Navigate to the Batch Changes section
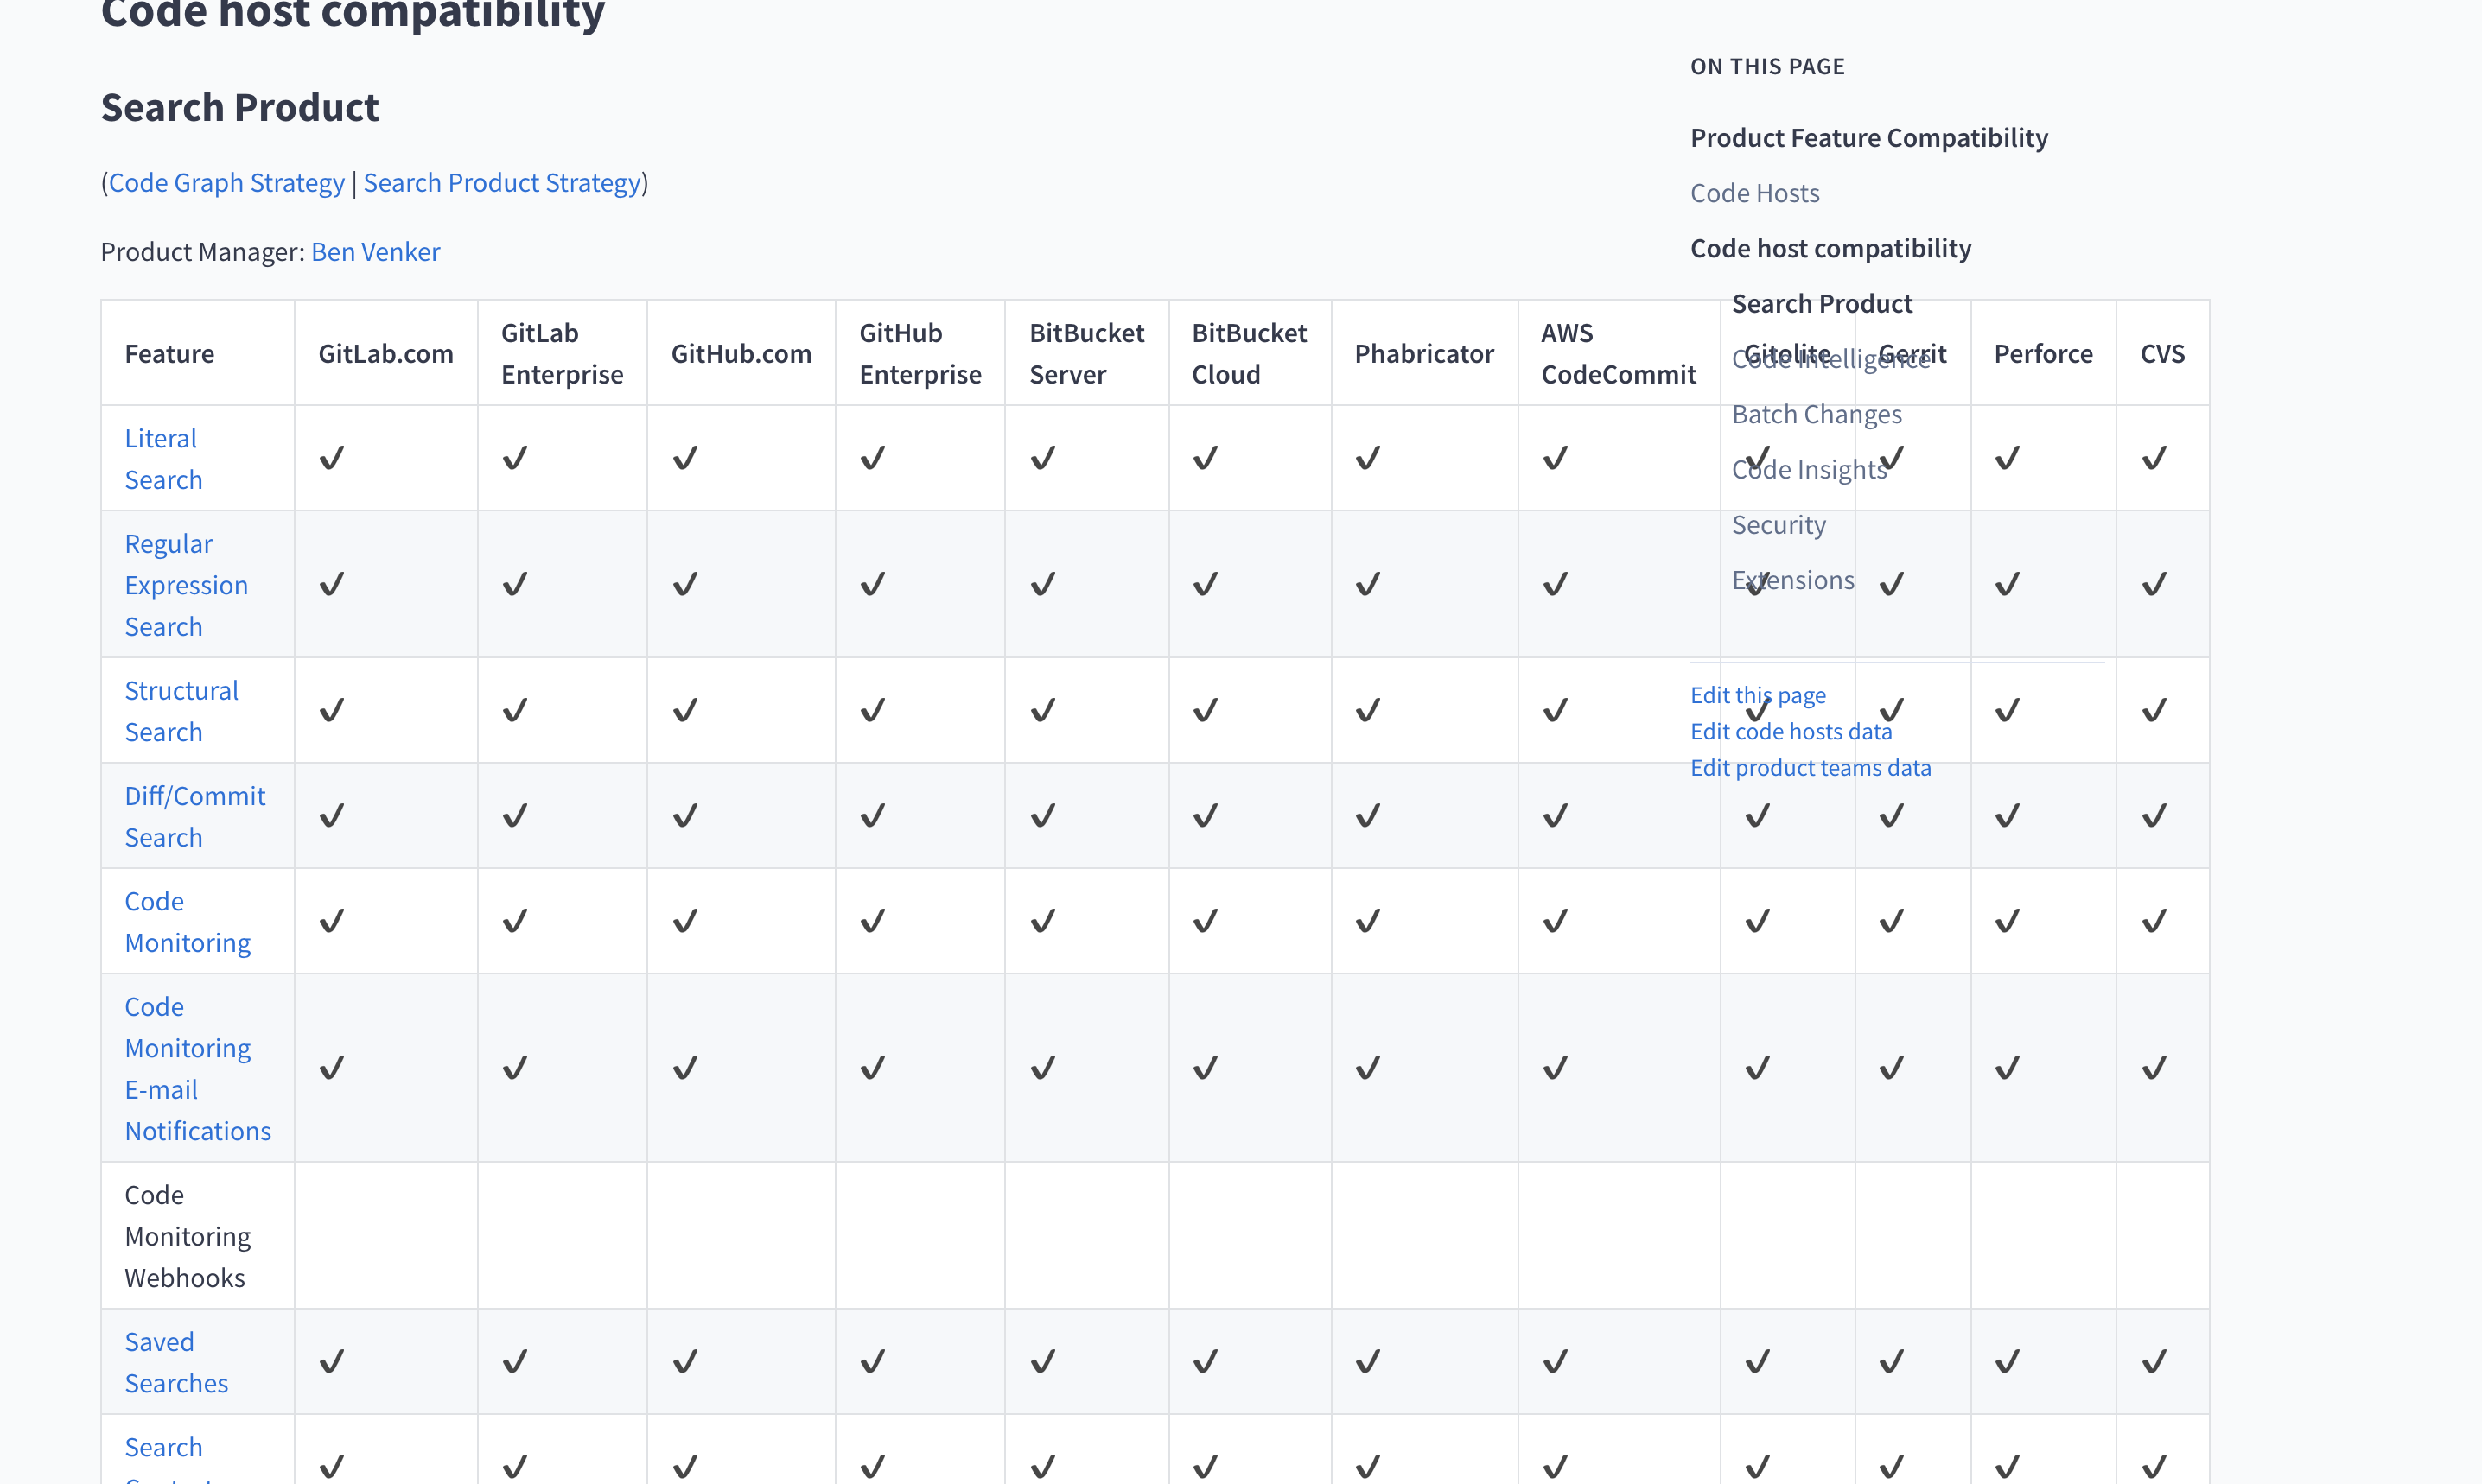This screenshot has height=1484, width=2482. 1817,413
